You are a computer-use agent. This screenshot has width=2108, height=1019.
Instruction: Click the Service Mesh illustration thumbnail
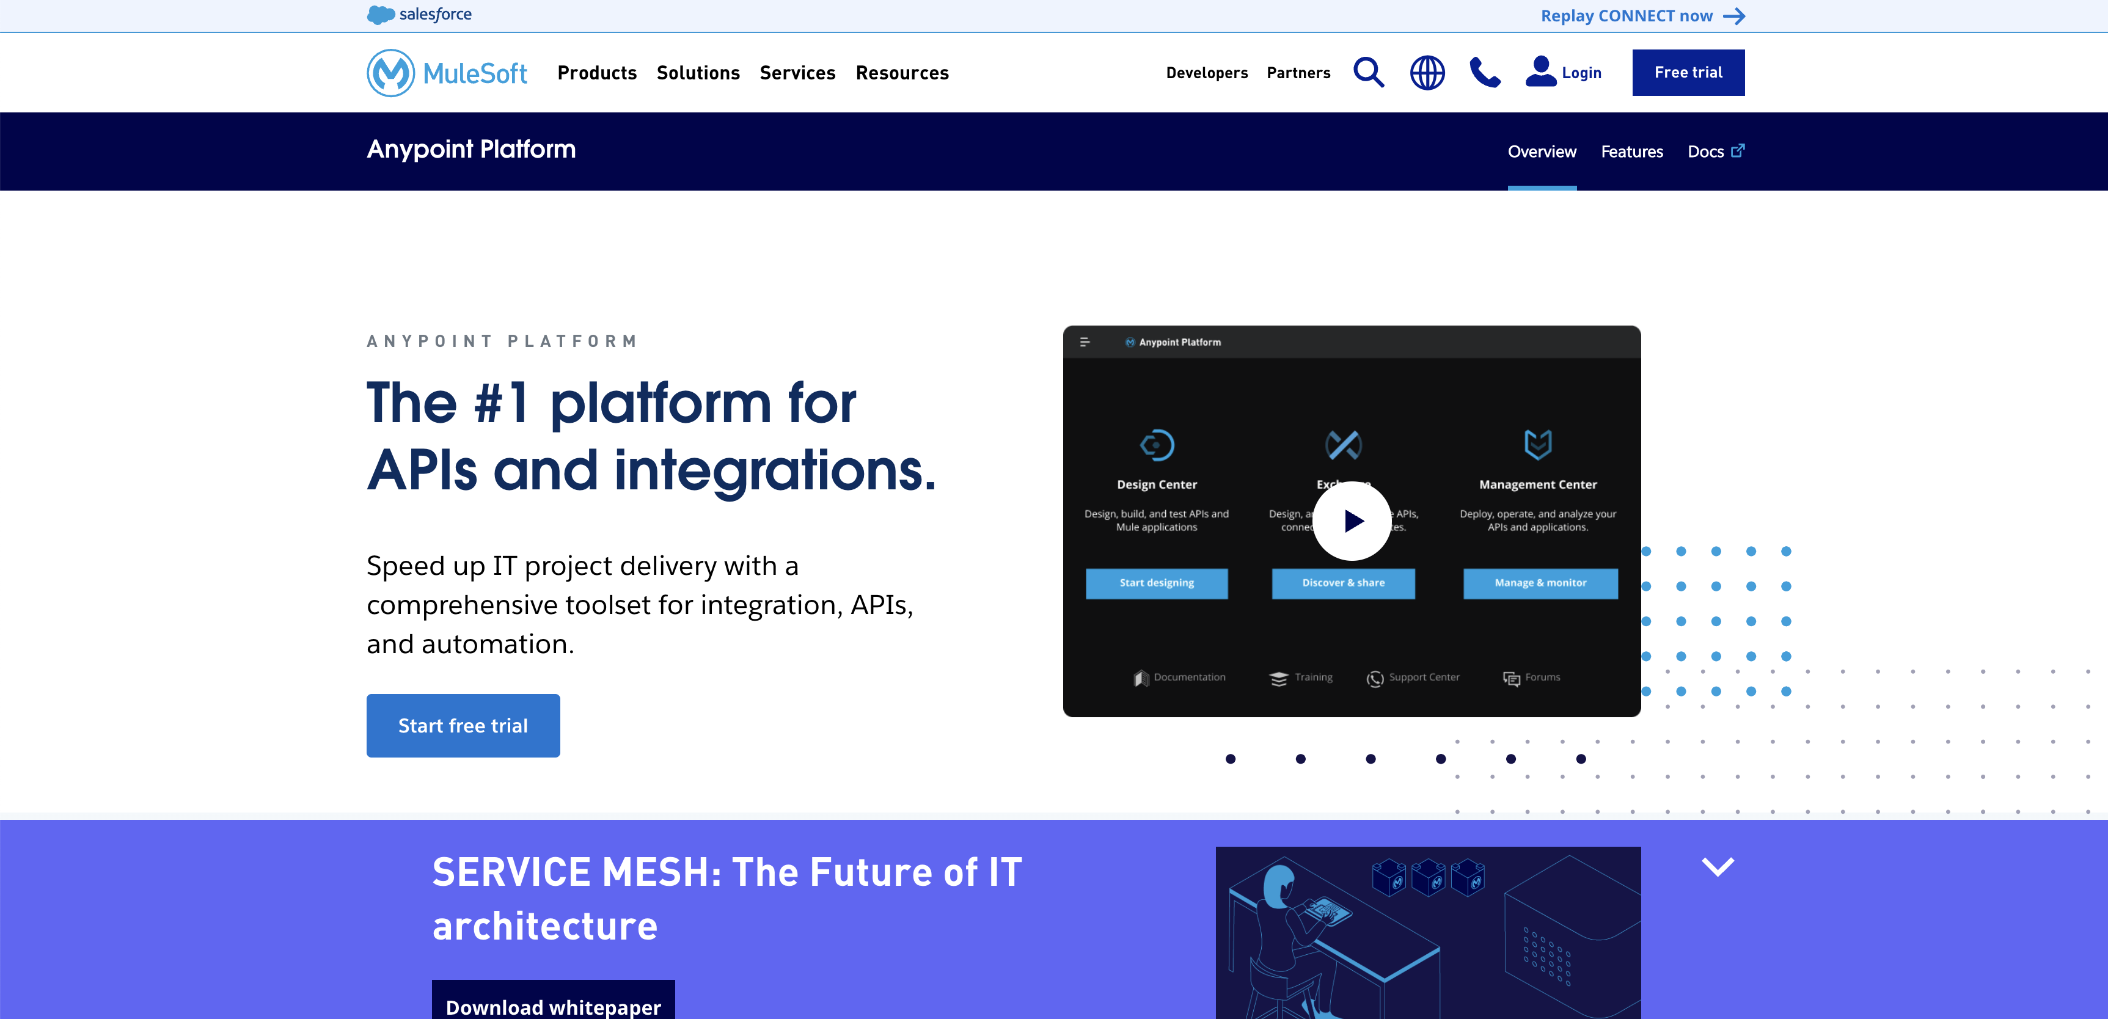(1428, 933)
